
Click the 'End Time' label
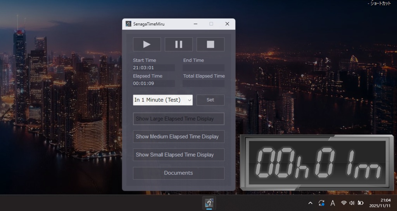[193, 60]
